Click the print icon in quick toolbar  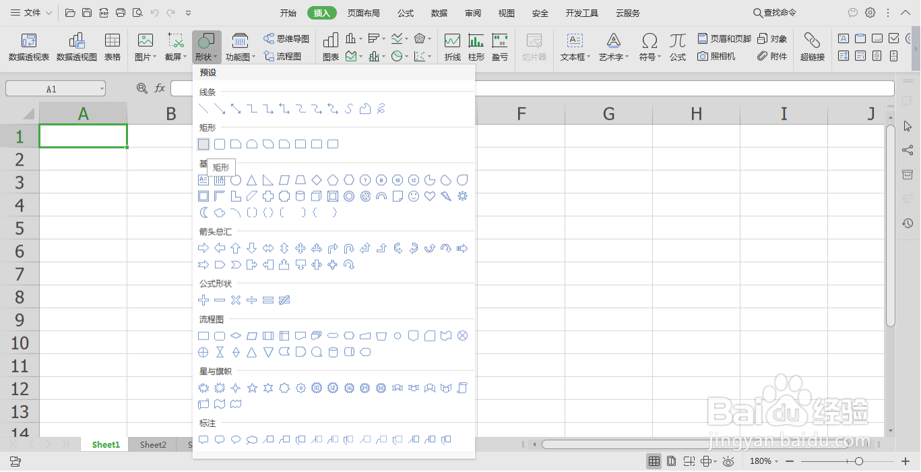(x=121, y=13)
